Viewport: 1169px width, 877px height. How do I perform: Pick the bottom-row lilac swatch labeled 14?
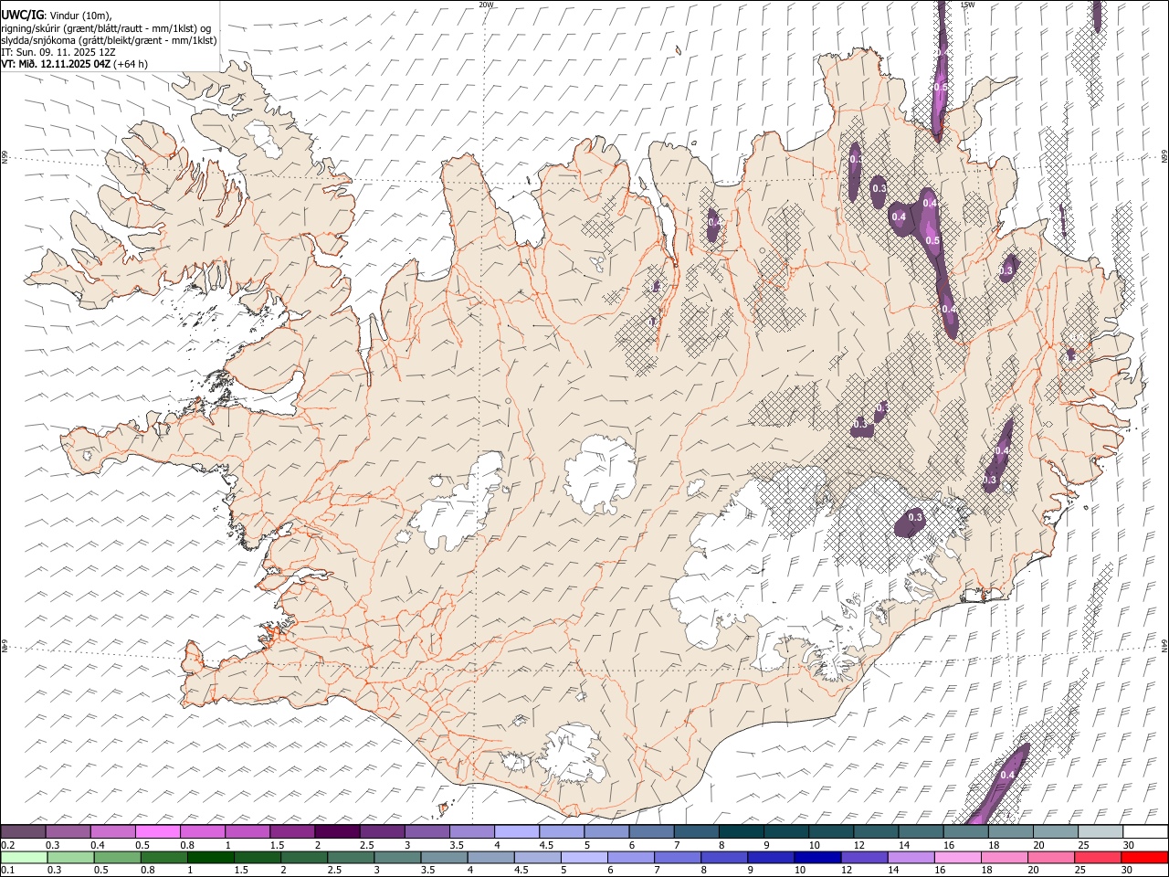(x=911, y=857)
